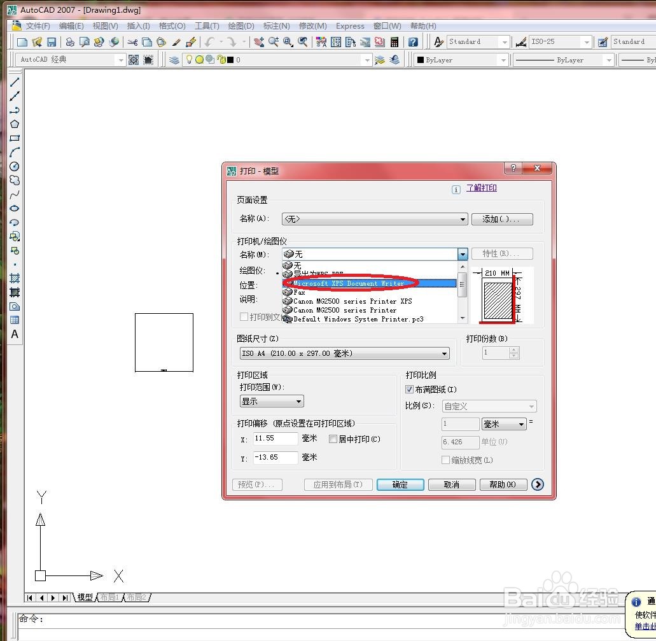Click the Add page setup button
Image resolution: width=656 pixels, height=641 pixels.
click(502, 219)
